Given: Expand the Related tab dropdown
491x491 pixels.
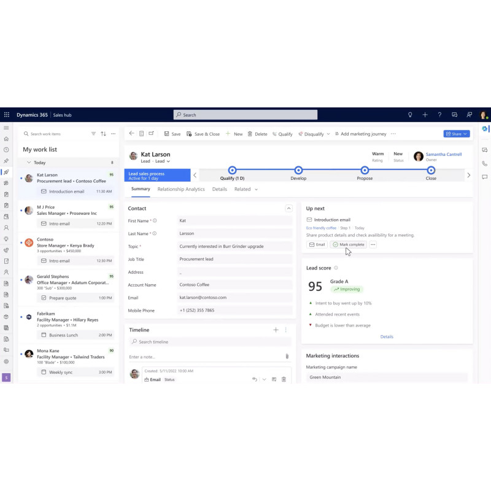Looking at the screenshot, I should coord(256,190).
